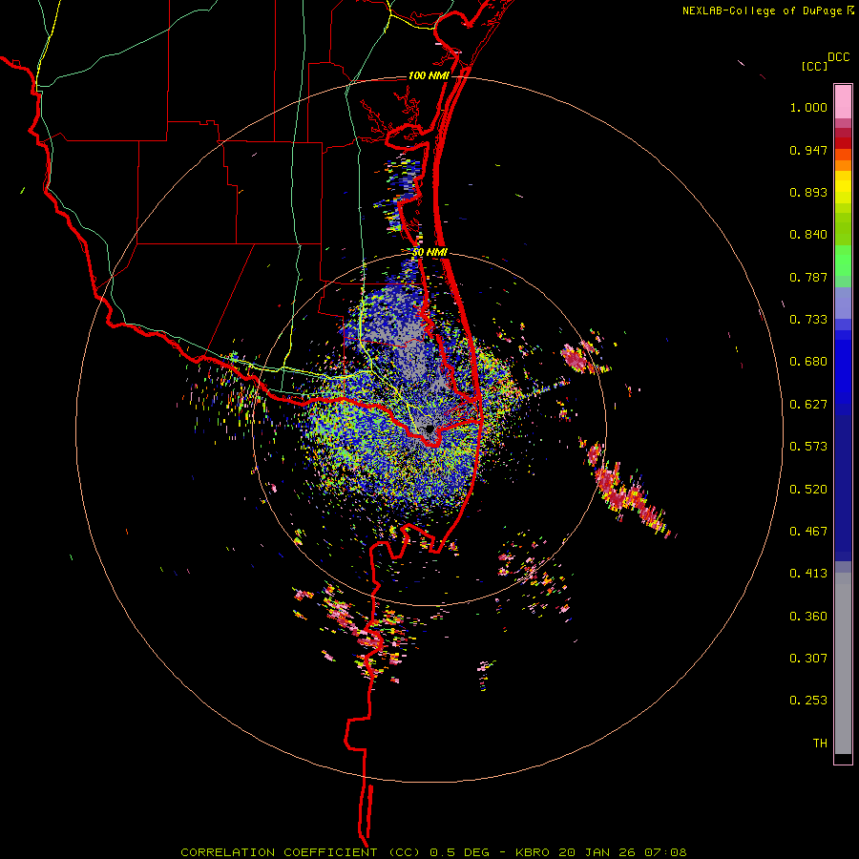Viewport: 859px width, 859px height.
Task: Click the black KBRO radar site marker
Action: pyautogui.click(x=430, y=429)
